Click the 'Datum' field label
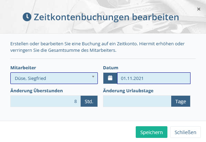 tap(111, 68)
